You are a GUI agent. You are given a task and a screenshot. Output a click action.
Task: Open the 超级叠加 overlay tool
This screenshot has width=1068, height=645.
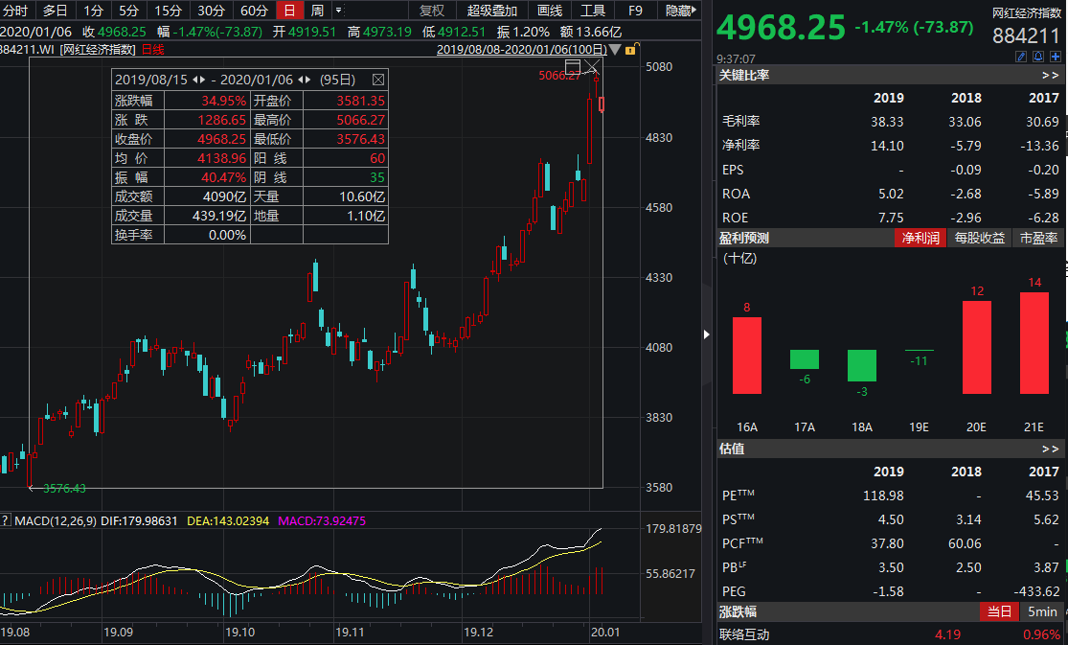coord(491,11)
